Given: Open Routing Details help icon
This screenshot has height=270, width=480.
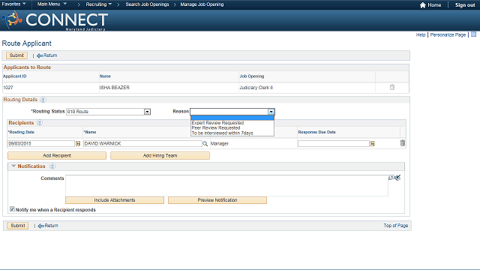Looking at the screenshot, I should tap(43, 100).
